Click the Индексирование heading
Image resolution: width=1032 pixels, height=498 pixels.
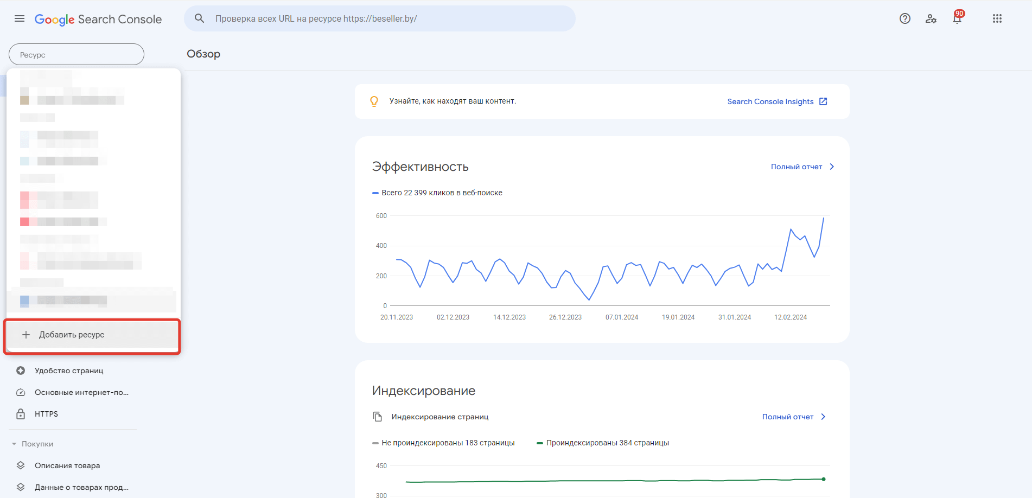point(424,391)
